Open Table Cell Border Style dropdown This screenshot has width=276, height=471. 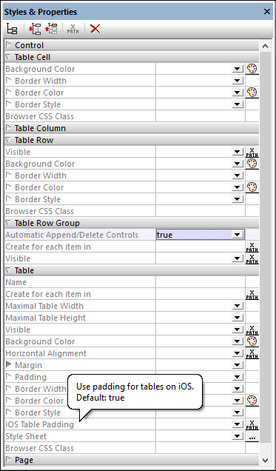tap(238, 104)
